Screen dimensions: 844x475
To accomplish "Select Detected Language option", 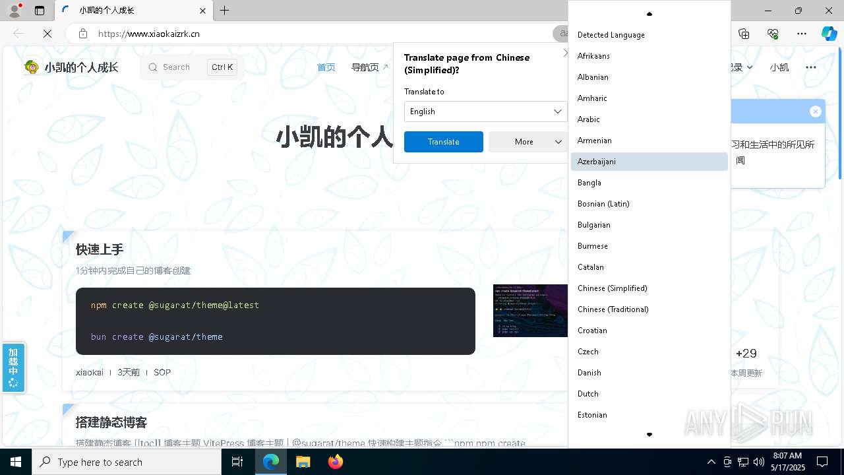I will point(649,35).
